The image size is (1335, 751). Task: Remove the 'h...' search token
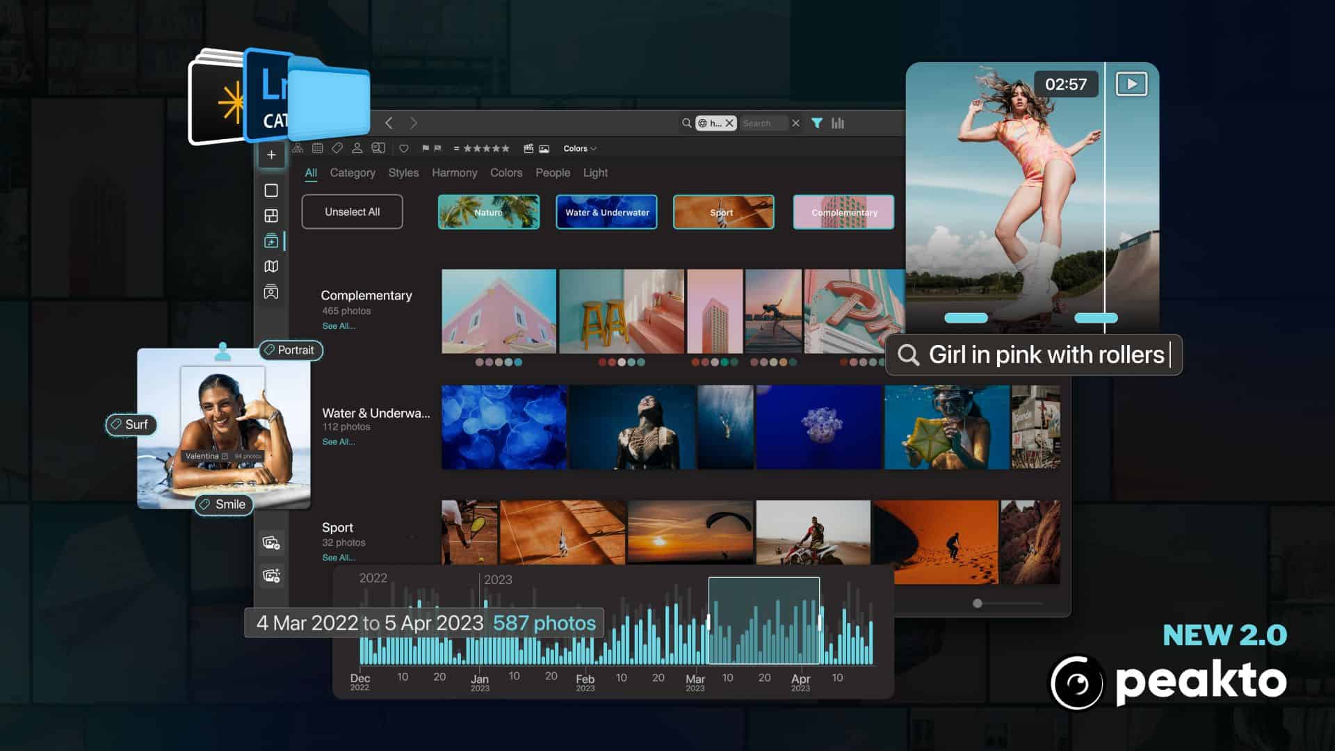(x=729, y=123)
